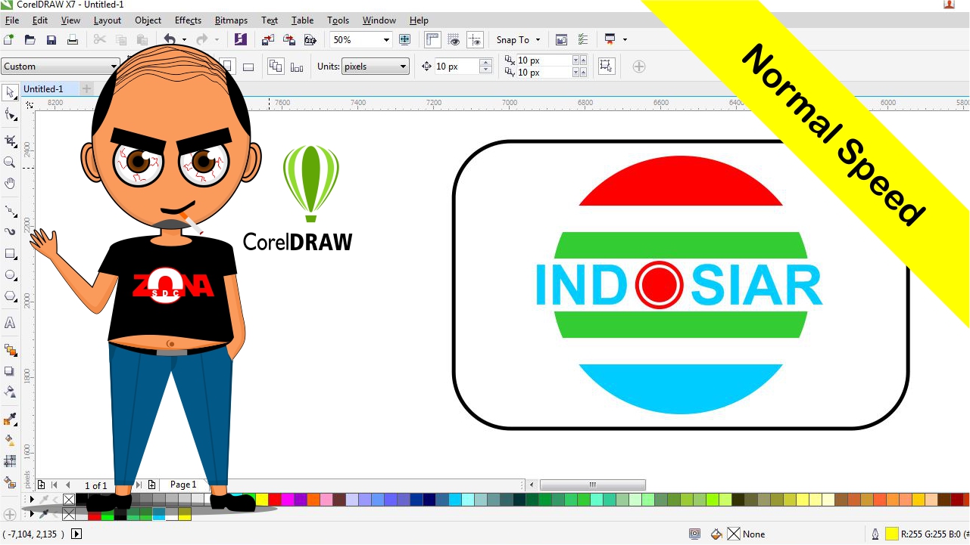
Task: Toggle Treat as Filled button
Action: [x=606, y=67]
